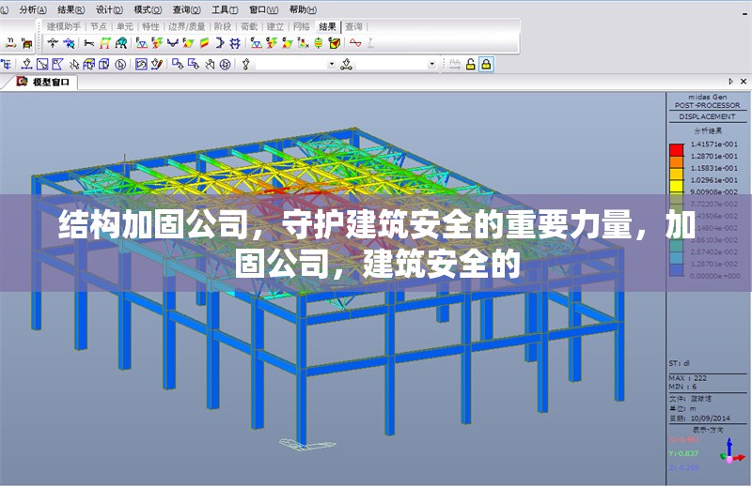Click the yellow node icon beside the tabs

coord(10,43)
